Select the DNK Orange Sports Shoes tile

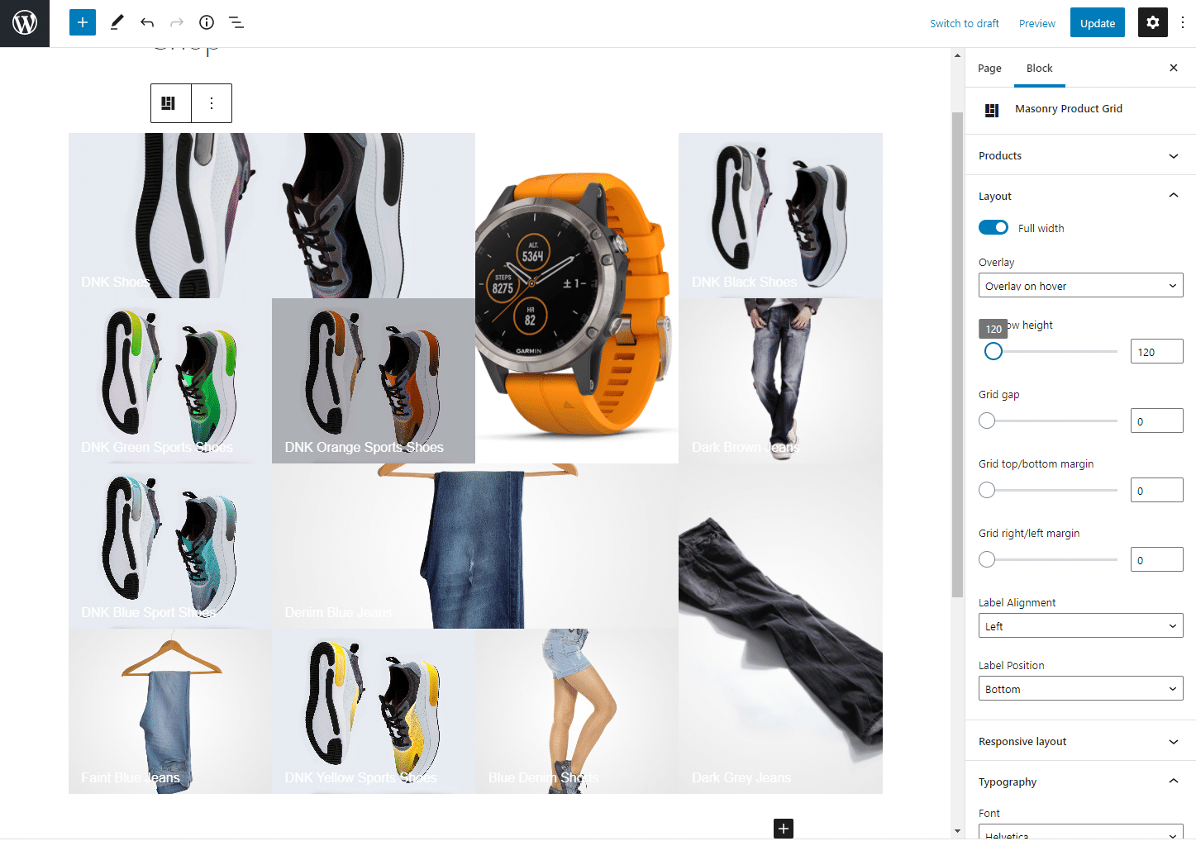click(374, 381)
